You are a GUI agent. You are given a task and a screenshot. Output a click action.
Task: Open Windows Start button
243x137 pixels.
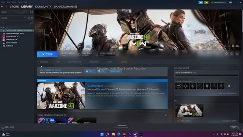[102, 134]
